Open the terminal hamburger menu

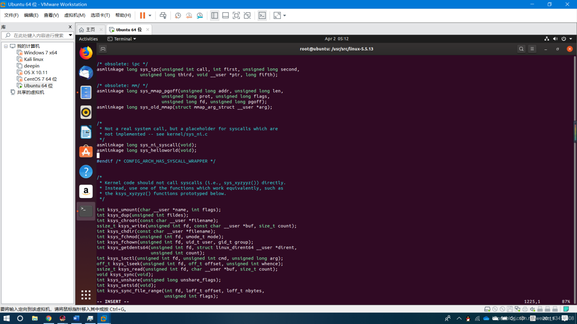pyautogui.click(x=532, y=49)
